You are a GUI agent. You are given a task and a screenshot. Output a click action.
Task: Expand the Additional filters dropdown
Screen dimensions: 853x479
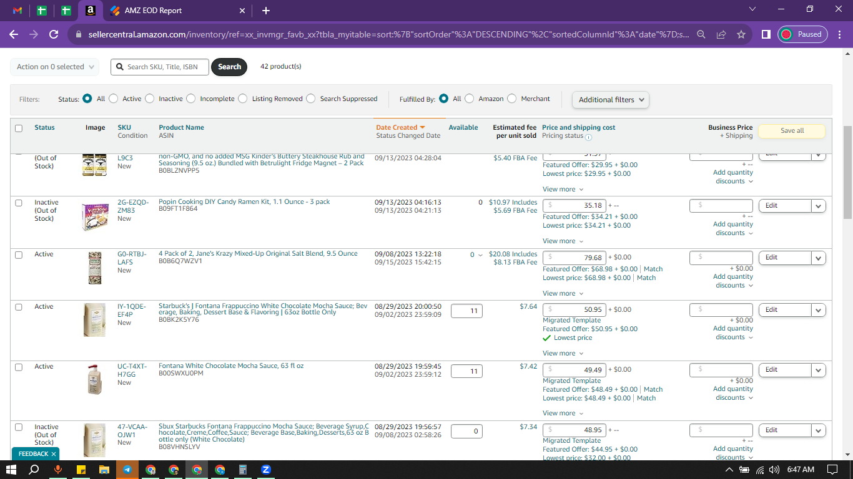coord(611,100)
